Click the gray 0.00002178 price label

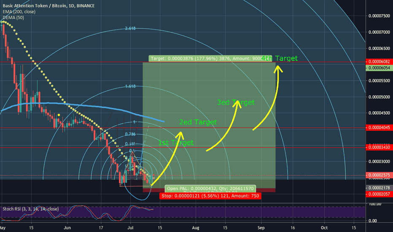[x=379, y=188]
